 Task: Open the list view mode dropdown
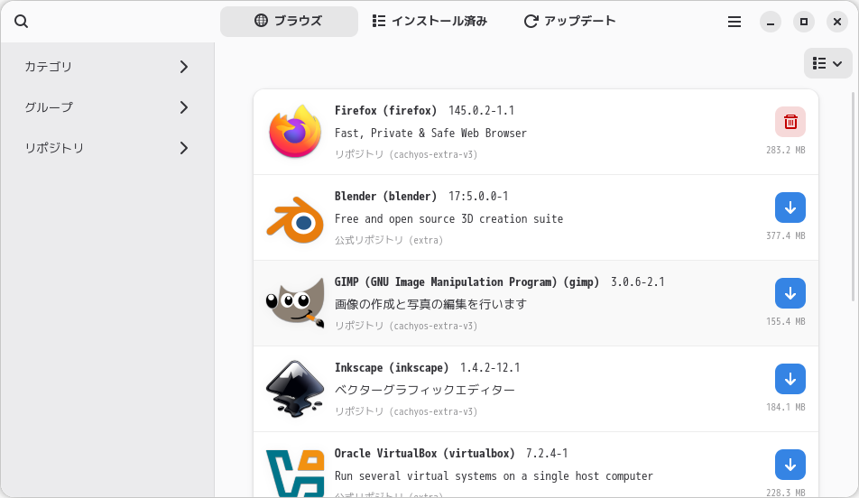(x=827, y=63)
